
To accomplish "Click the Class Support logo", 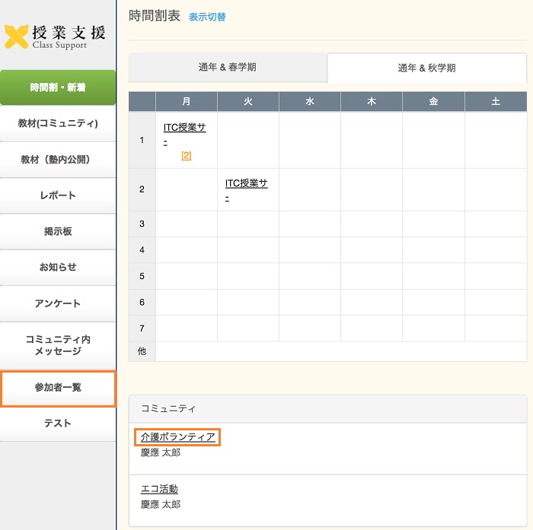I will click(x=55, y=36).
